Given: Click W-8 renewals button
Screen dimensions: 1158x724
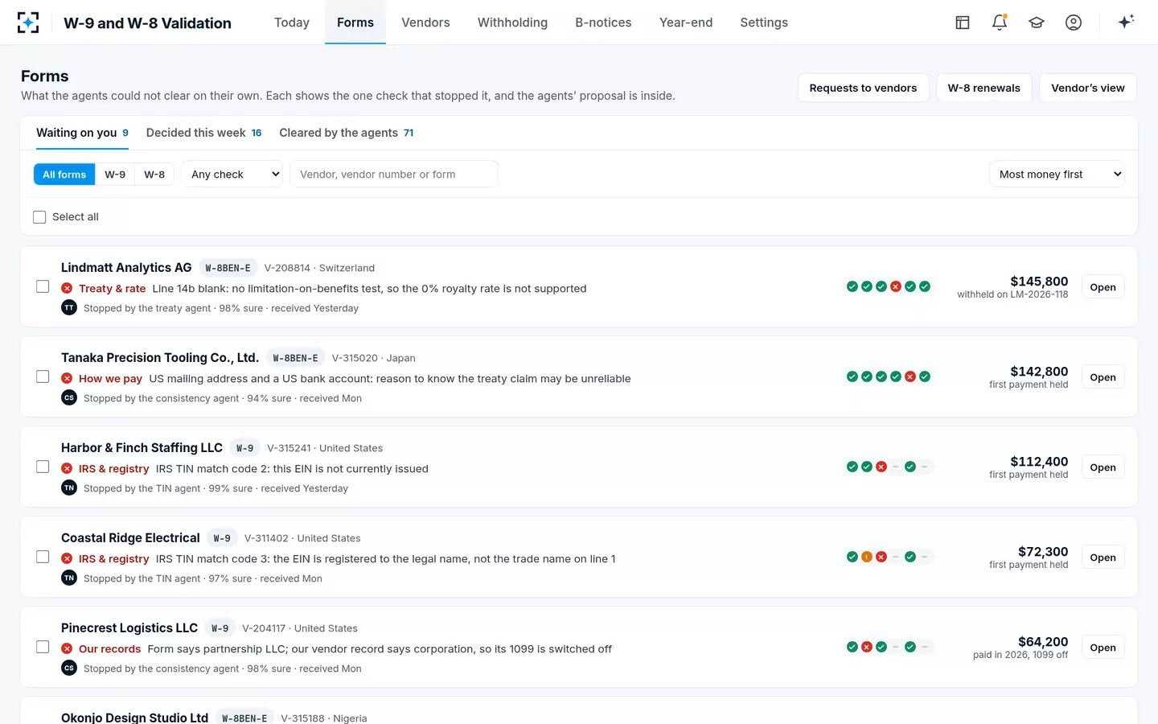Looking at the screenshot, I should click(983, 88).
